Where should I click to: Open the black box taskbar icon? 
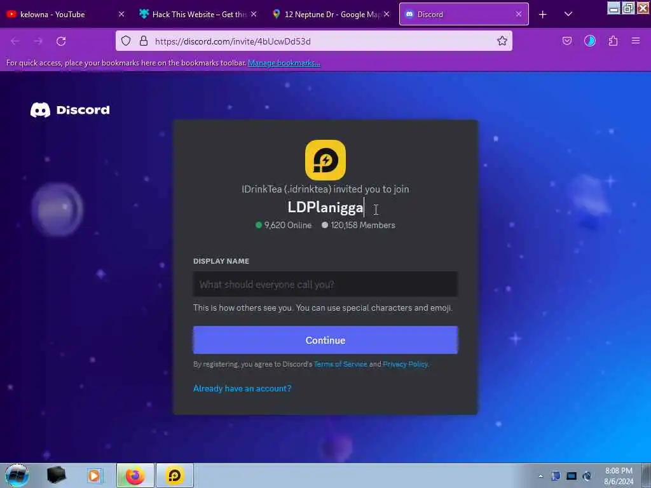56,475
